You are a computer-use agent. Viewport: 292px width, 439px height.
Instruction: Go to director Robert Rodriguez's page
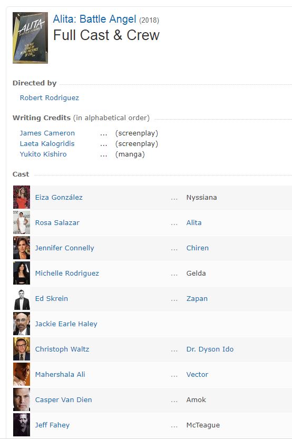click(49, 97)
